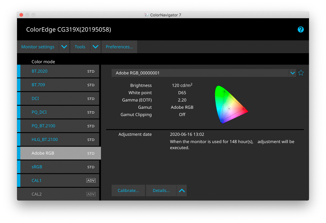Select CAL1 color mode

[x=58, y=181]
